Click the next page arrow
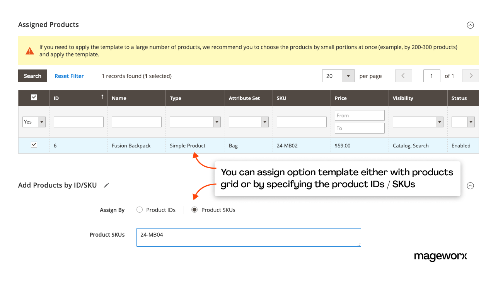Viewport: 498px width, 281px height. tap(470, 76)
